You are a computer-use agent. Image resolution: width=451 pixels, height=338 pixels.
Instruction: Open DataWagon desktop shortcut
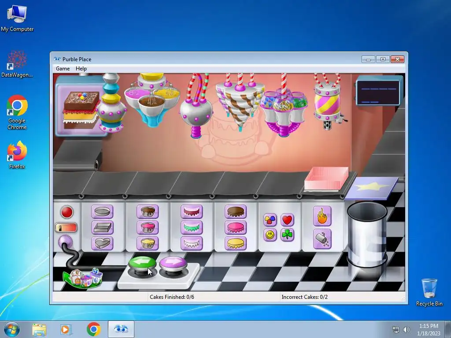[x=17, y=64]
